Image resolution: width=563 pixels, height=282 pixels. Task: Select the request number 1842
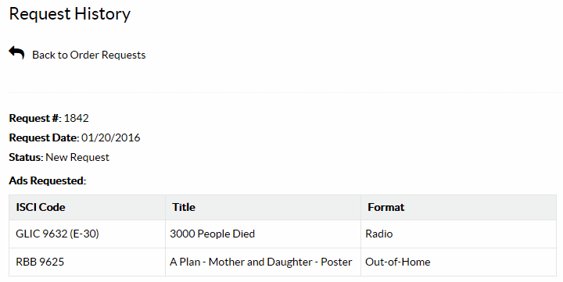coord(76,118)
